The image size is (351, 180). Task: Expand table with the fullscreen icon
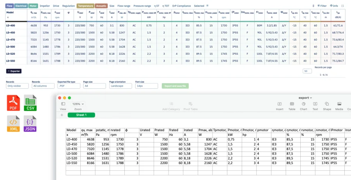(342, 6)
